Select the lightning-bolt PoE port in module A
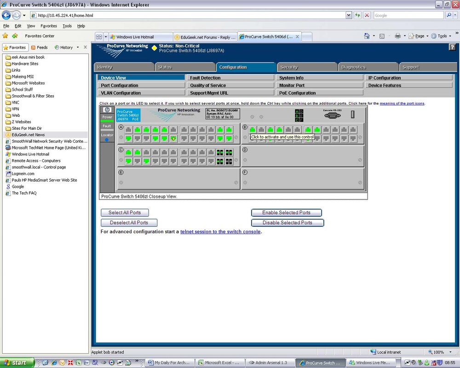This screenshot has width=460, height=368. coord(174,138)
